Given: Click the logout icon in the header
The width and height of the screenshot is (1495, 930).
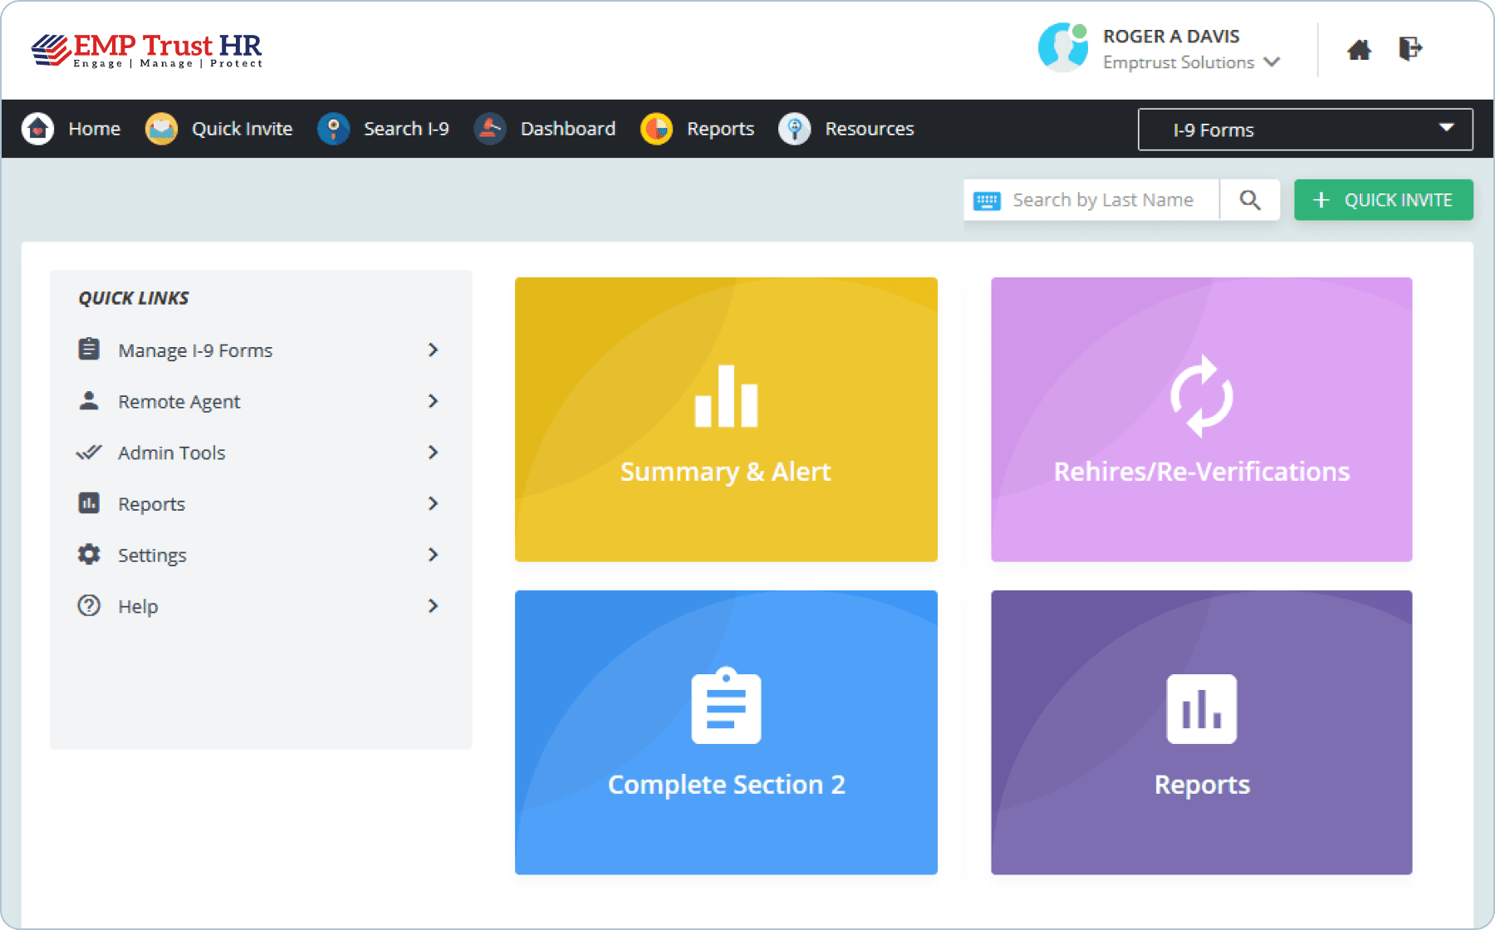Looking at the screenshot, I should coord(1410,49).
